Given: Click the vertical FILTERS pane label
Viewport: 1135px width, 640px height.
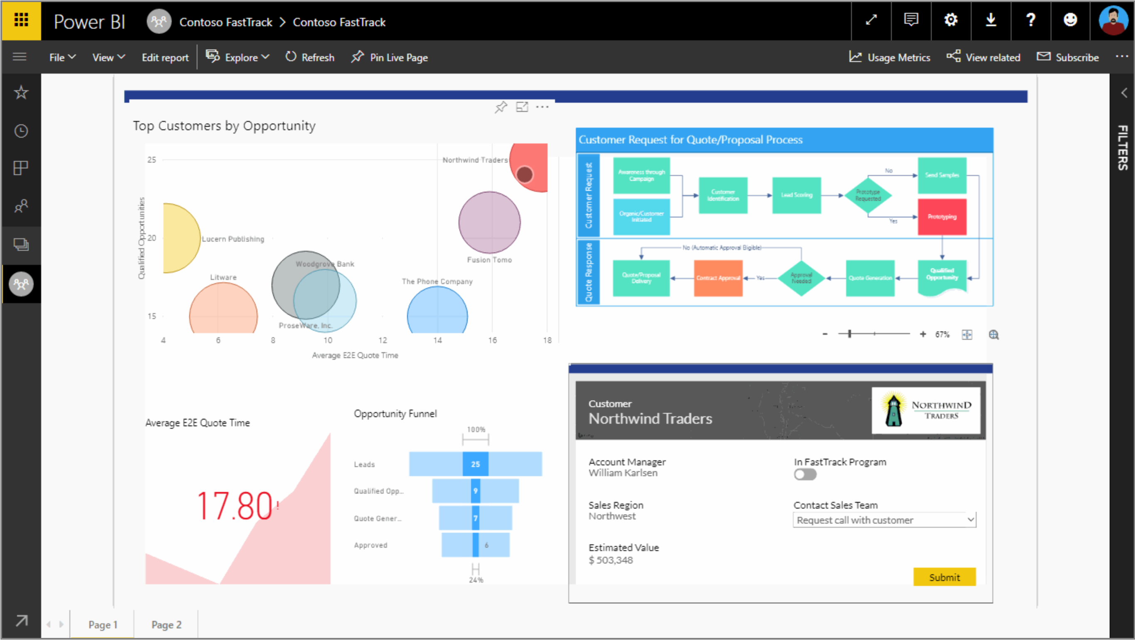Looking at the screenshot, I should [x=1123, y=148].
